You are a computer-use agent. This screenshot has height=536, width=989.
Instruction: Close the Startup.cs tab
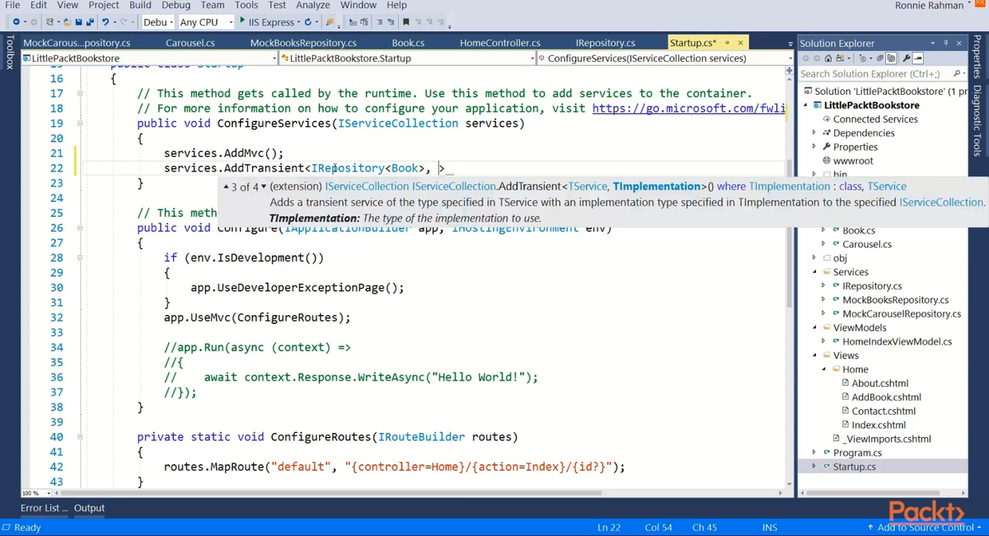point(741,43)
